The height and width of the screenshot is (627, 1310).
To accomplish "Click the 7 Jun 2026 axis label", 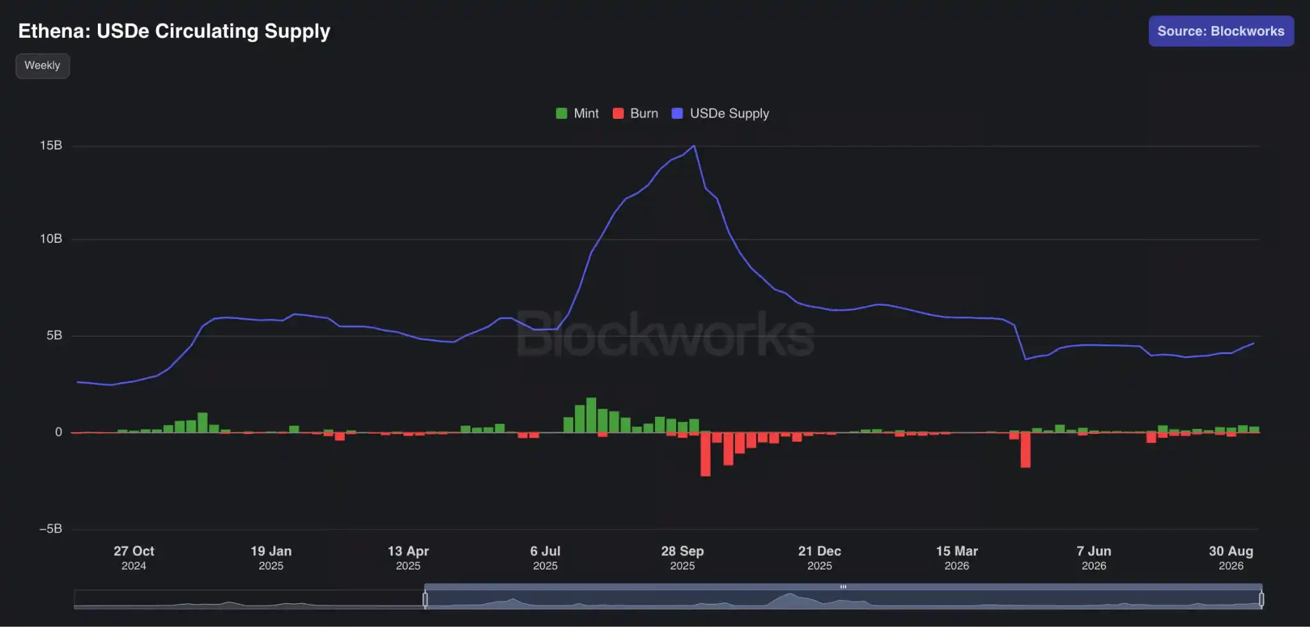I will coord(1094,557).
